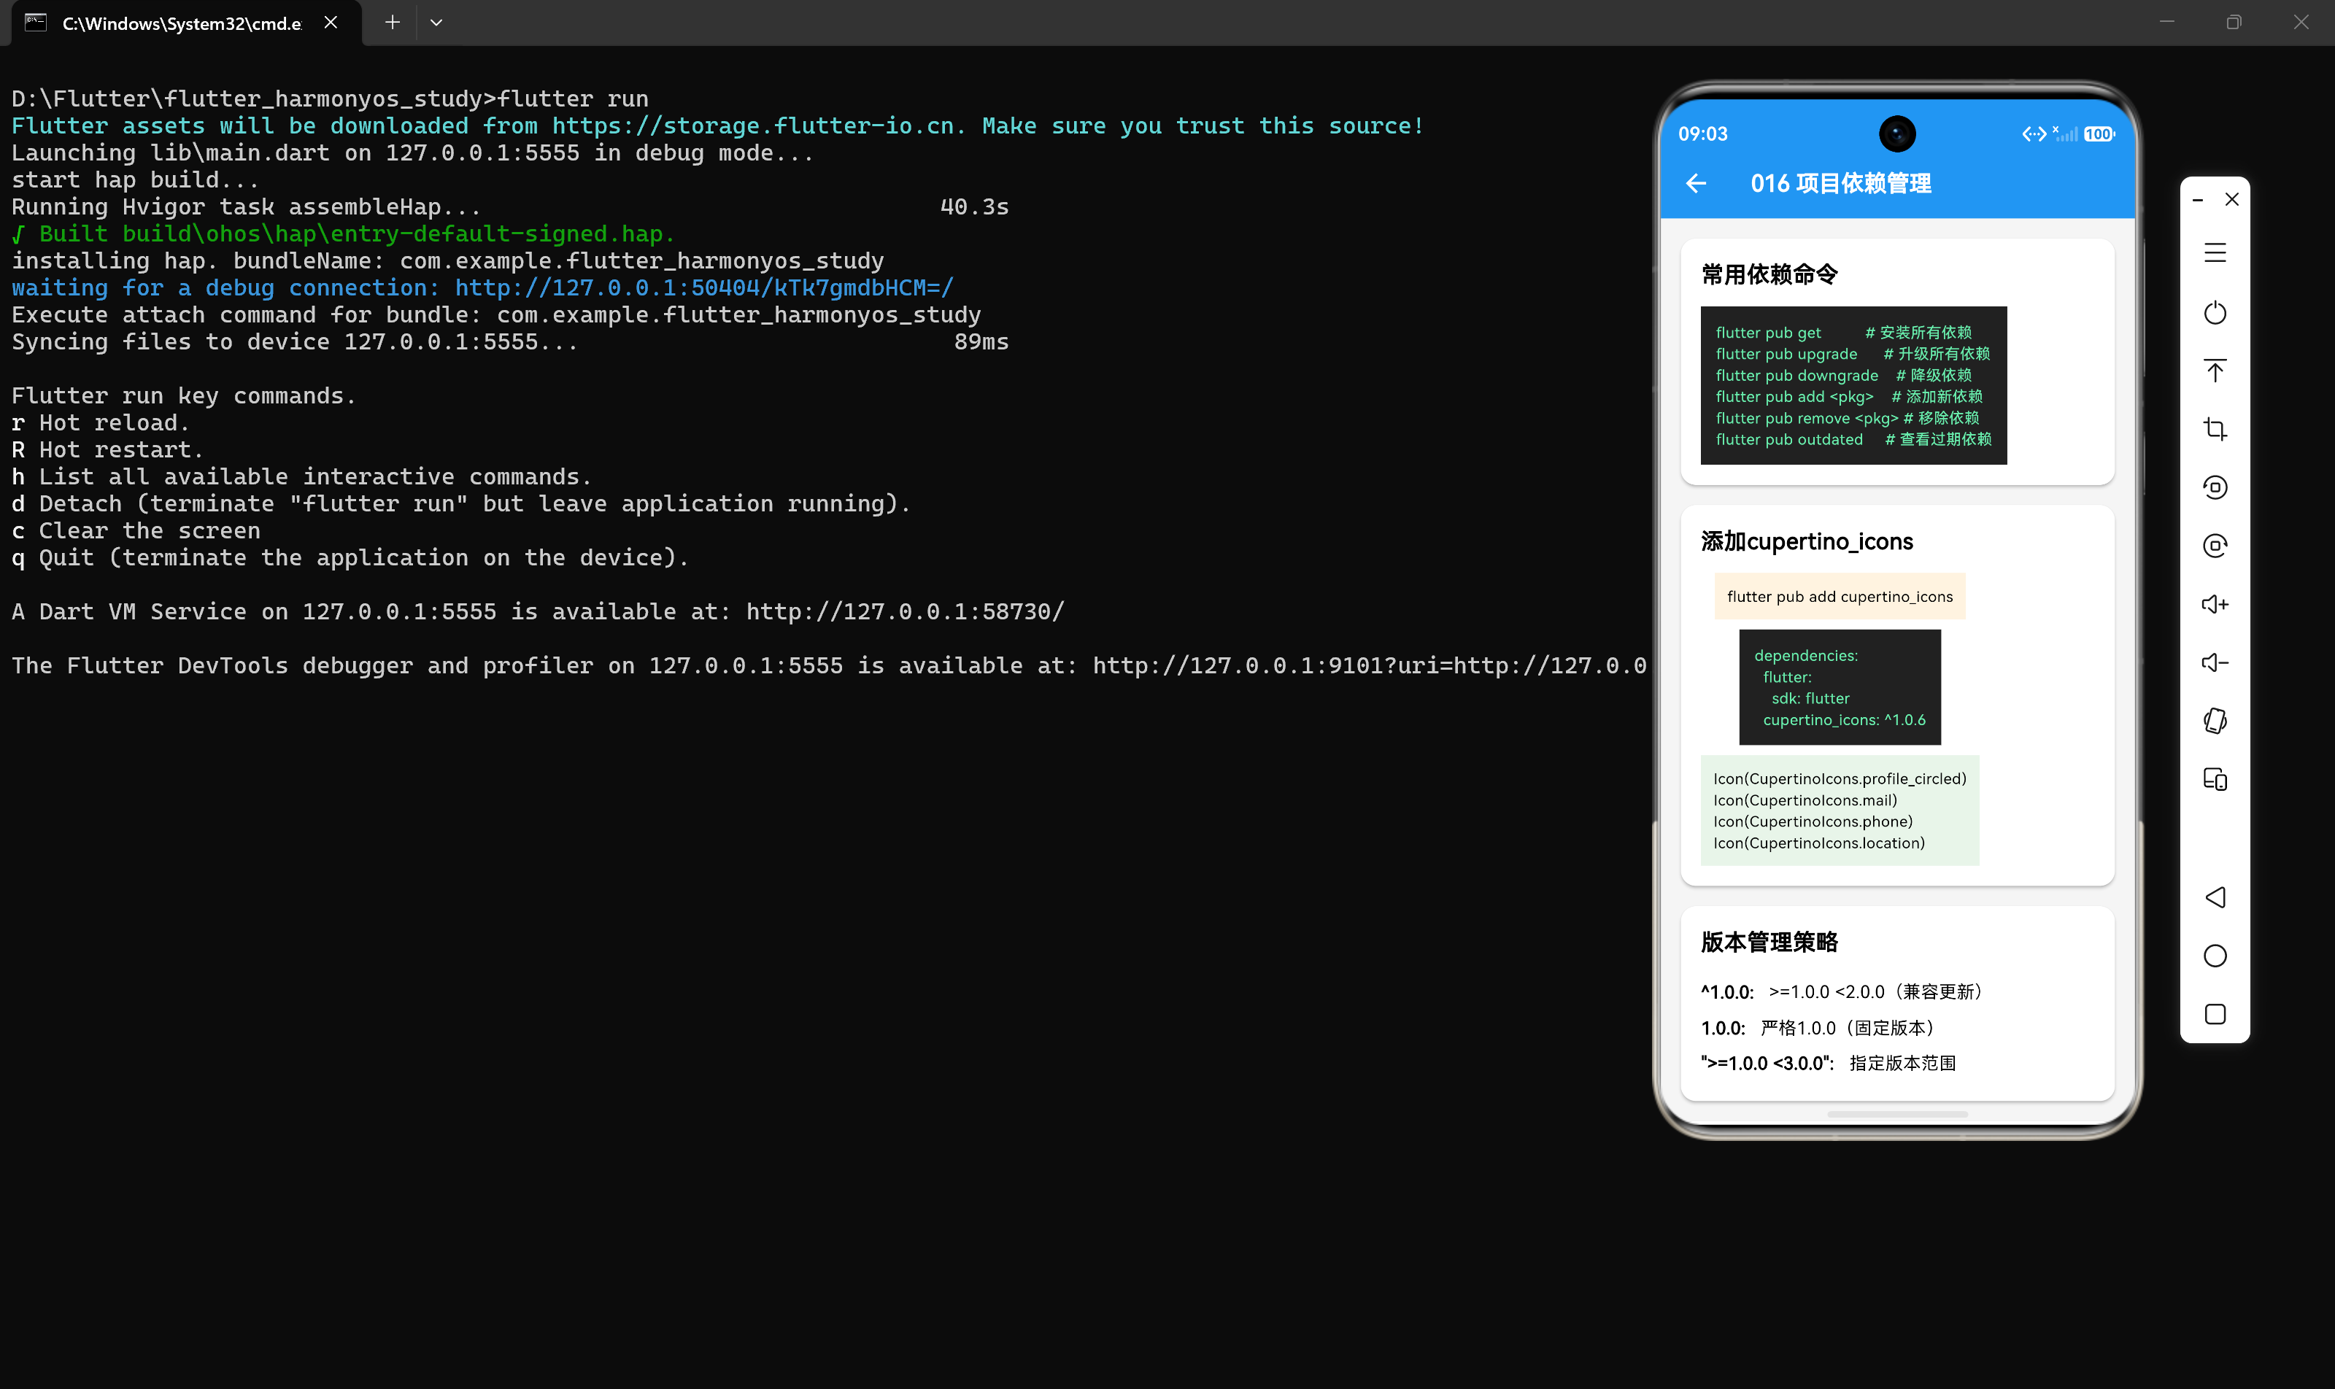Click the 'R Hot restart.' terminal line
Viewport: 2335px width, 1389px height.
pyautogui.click(x=108, y=449)
